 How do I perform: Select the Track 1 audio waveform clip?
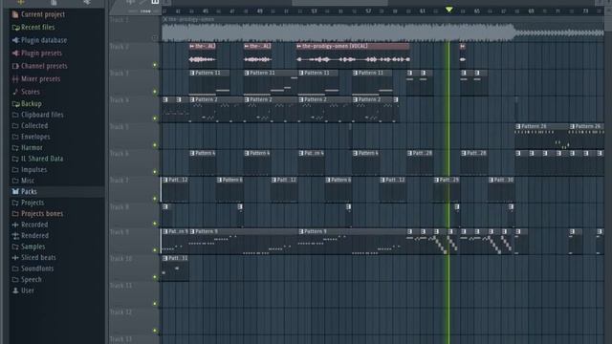point(382,32)
